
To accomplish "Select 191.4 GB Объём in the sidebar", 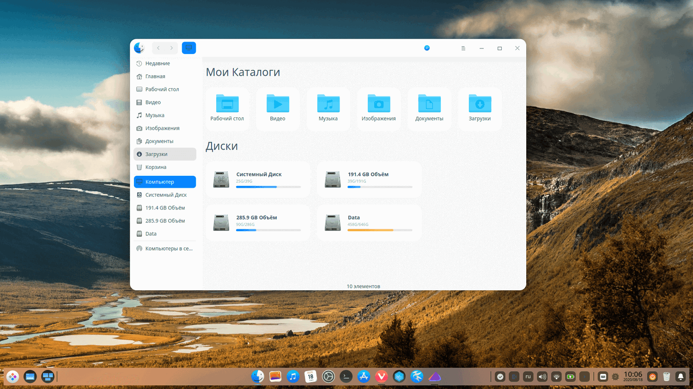I will pyautogui.click(x=165, y=208).
